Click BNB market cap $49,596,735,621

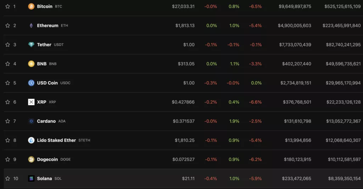343,64
